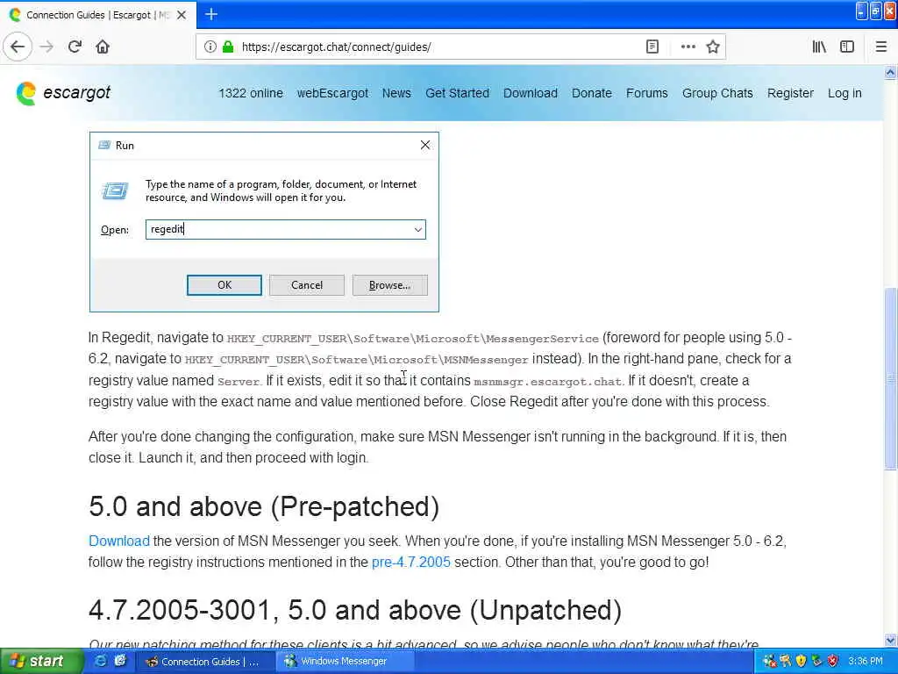Open the Download navigation item
898x674 pixels.
(x=531, y=93)
